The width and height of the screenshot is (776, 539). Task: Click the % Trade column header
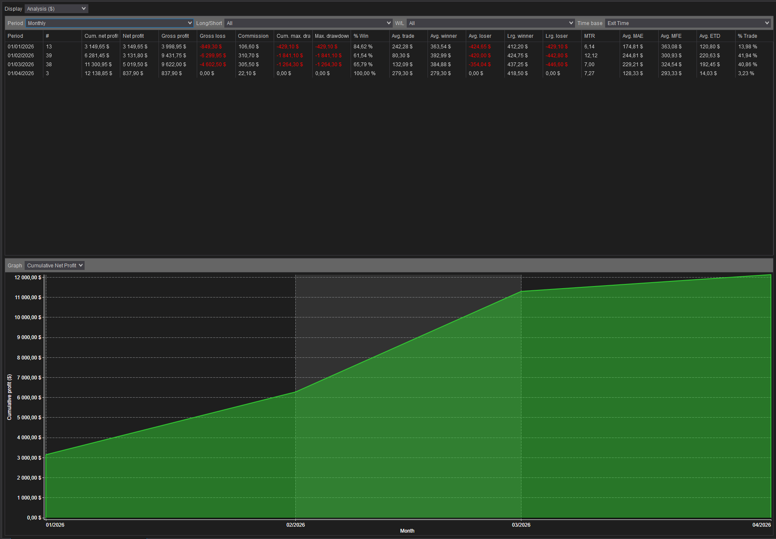tap(748, 36)
